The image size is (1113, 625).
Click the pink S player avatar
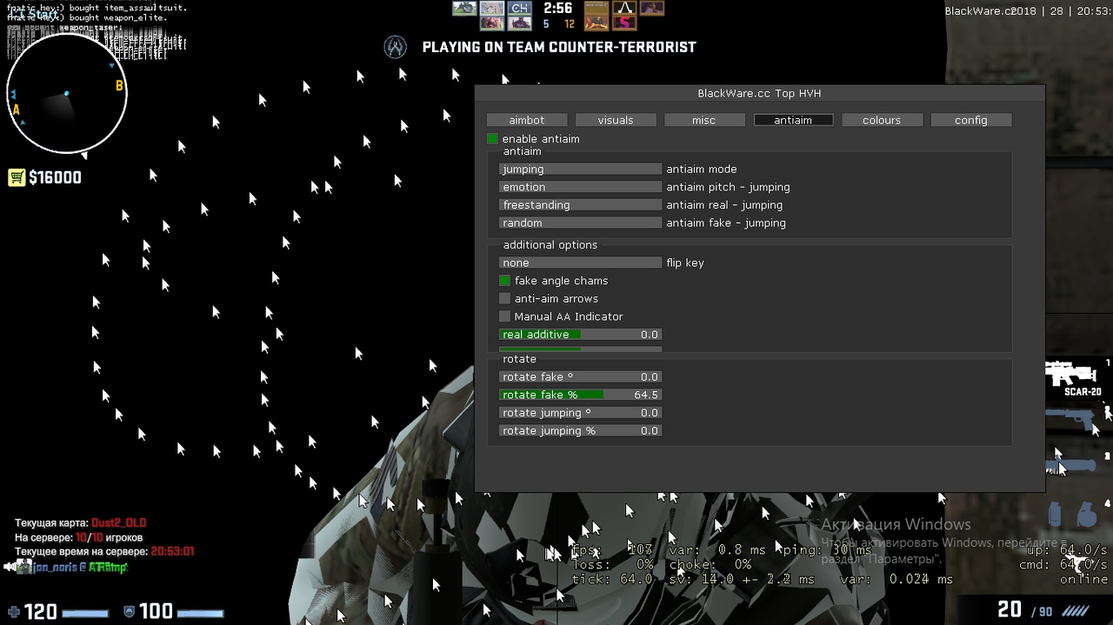click(624, 23)
